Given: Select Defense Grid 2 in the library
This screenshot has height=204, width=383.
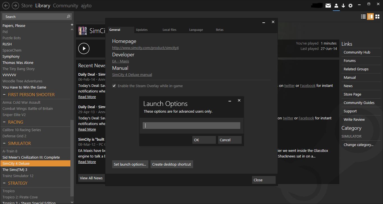Looking at the screenshot, I should (x=14, y=136).
